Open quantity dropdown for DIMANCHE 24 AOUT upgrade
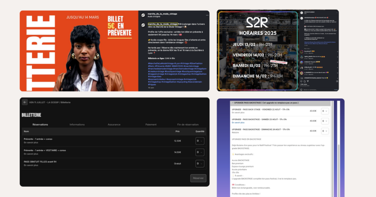 click(325, 131)
